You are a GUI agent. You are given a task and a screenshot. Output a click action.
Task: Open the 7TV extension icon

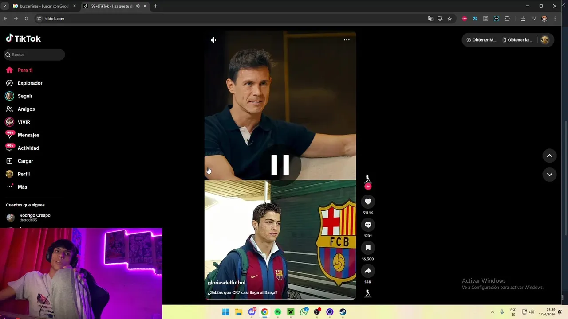[475, 19]
